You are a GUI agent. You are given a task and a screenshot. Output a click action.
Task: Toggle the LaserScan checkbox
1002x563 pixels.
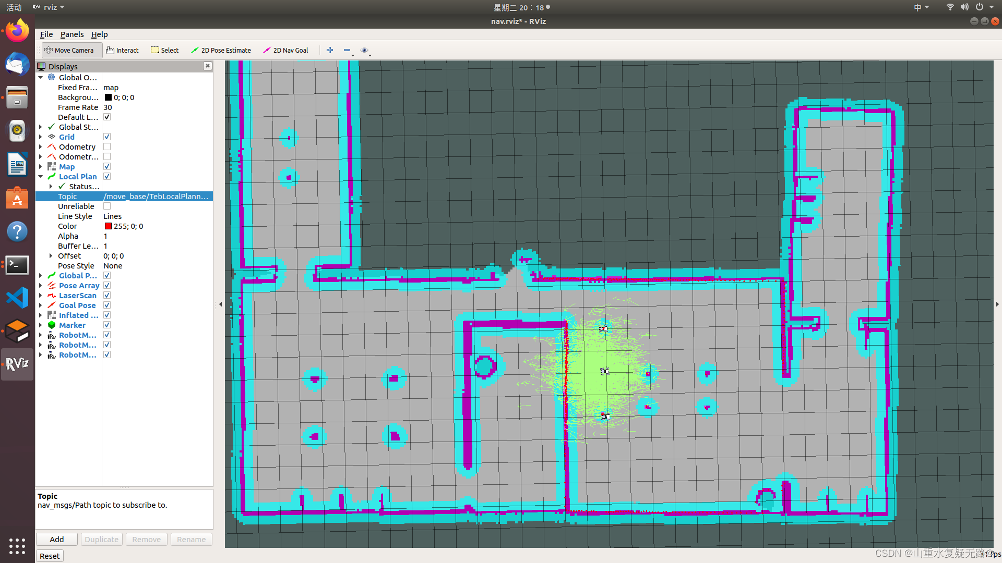[107, 295]
